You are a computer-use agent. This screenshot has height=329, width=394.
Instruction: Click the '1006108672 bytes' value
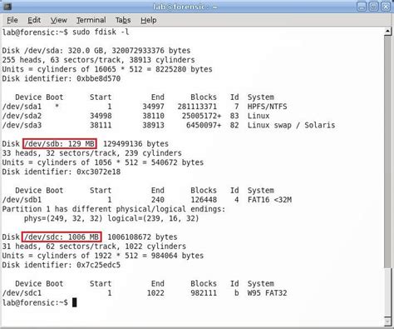[142, 237]
